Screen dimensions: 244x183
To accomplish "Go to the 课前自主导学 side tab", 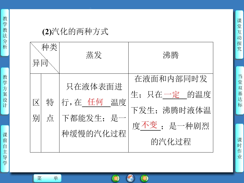I will [x=5, y=149].
